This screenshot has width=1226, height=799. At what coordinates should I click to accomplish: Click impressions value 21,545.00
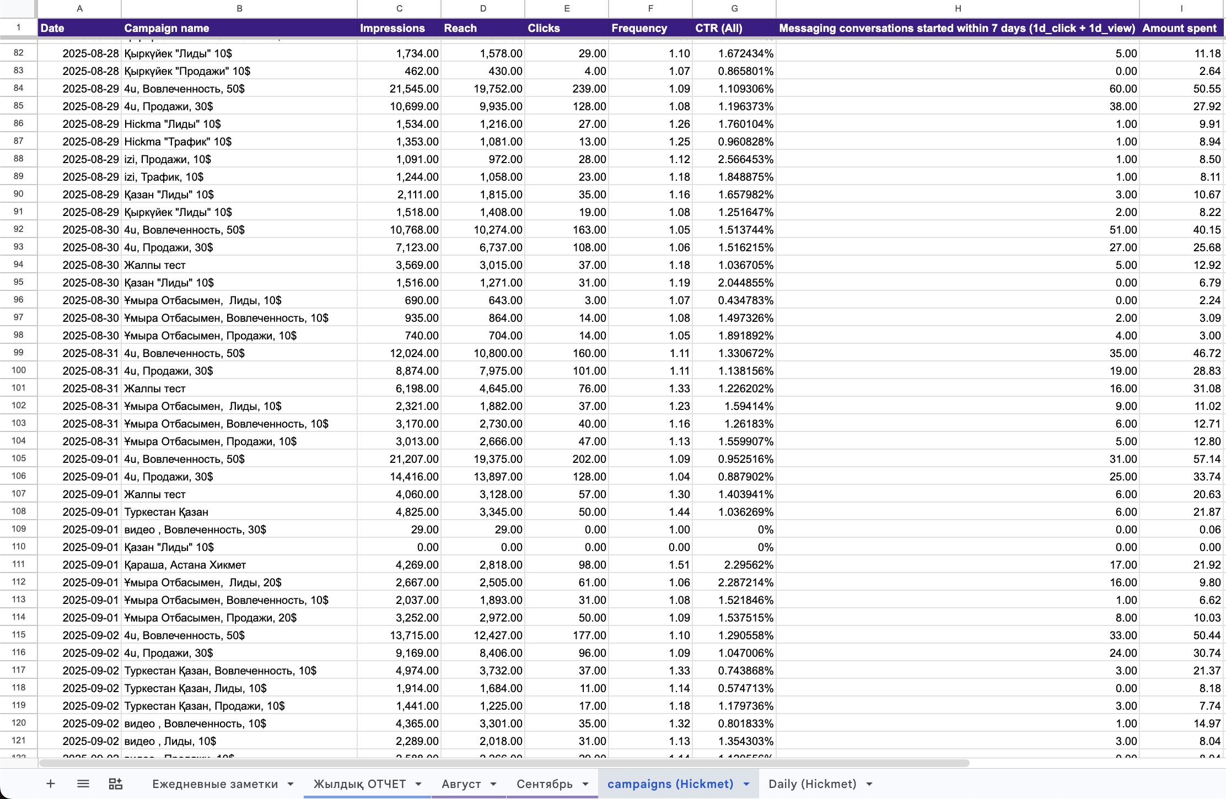pos(399,89)
